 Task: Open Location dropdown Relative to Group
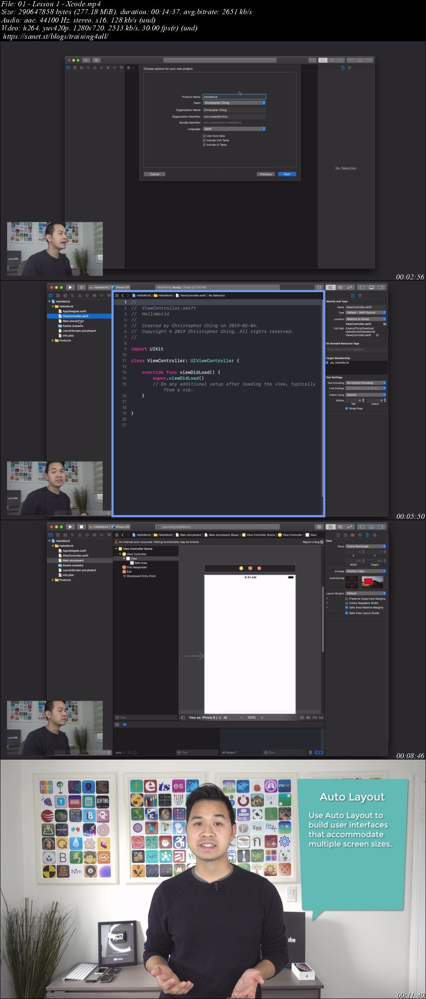pos(366,319)
